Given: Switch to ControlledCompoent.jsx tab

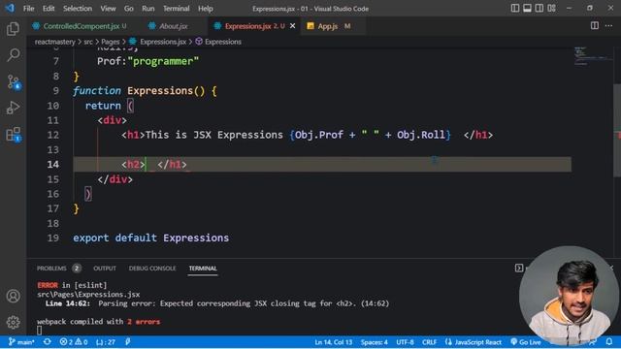Looking at the screenshot, I should click(x=81, y=26).
